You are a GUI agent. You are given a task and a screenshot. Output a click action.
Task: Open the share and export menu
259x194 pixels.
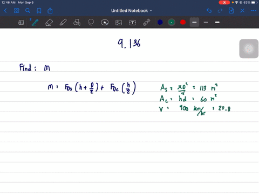point(50,11)
